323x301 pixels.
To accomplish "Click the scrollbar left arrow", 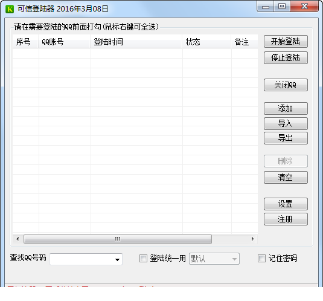I will click(18, 239).
